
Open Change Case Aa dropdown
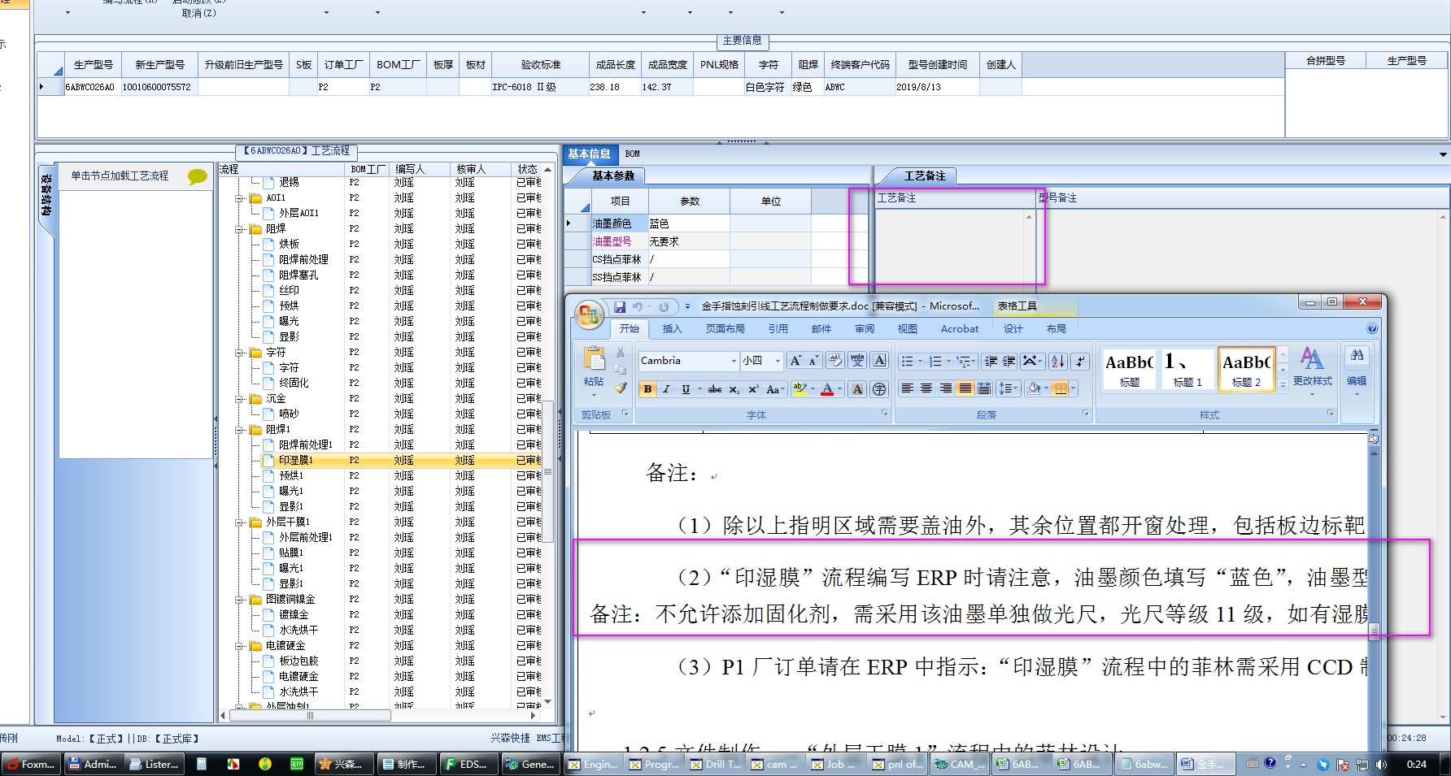(774, 389)
